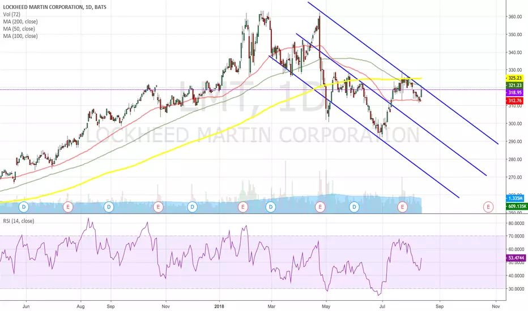Click the green 321.23 price label
The height and width of the screenshot is (311, 528).
(x=514, y=85)
